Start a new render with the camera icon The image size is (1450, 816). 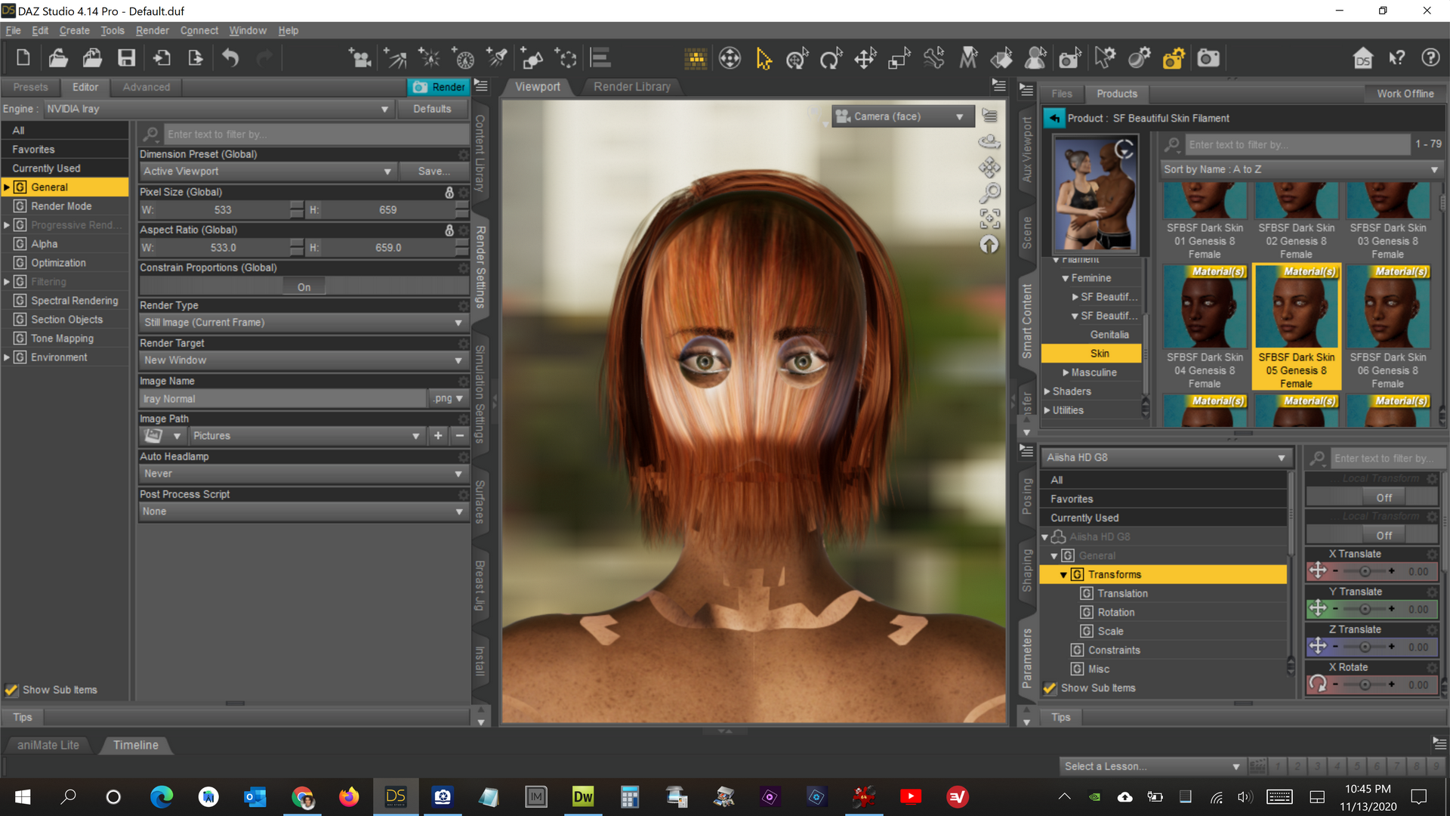pyautogui.click(x=1208, y=58)
